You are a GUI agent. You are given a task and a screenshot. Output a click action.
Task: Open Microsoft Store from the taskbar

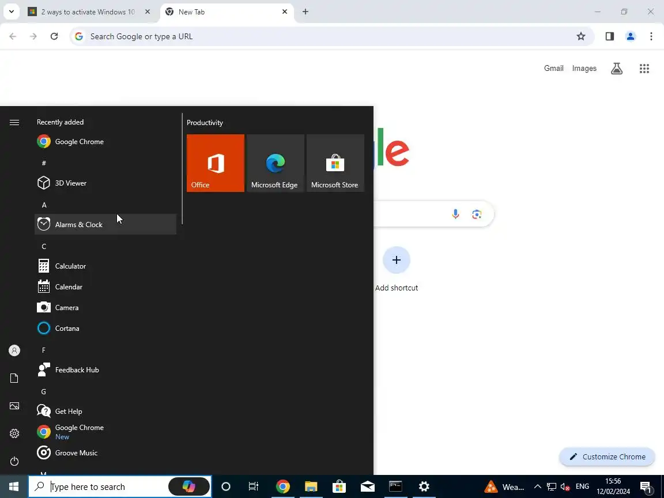(339, 486)
